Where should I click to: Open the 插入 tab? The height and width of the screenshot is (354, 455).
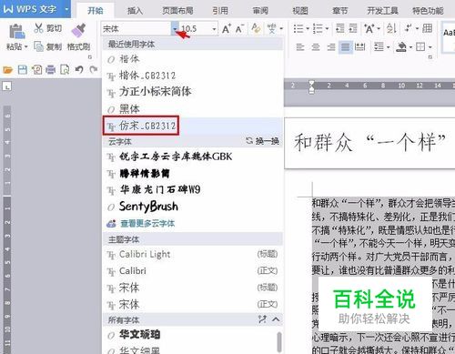(135, 11)
